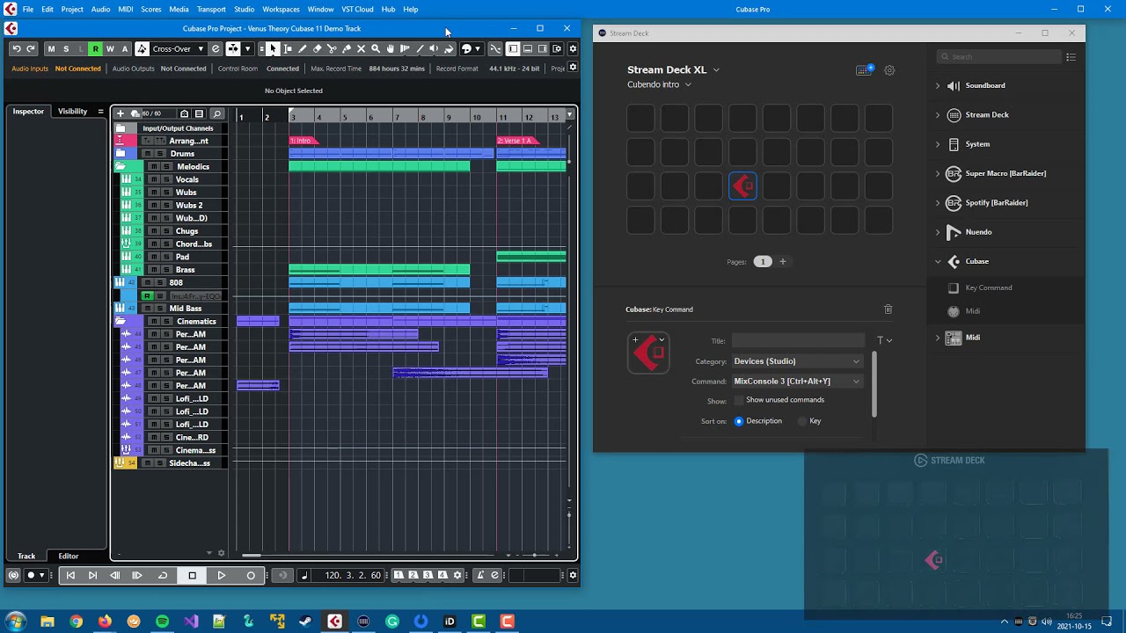Select Key Command action under Cubase
Screen dimensions: 1126x633
[x=988, y=287]
